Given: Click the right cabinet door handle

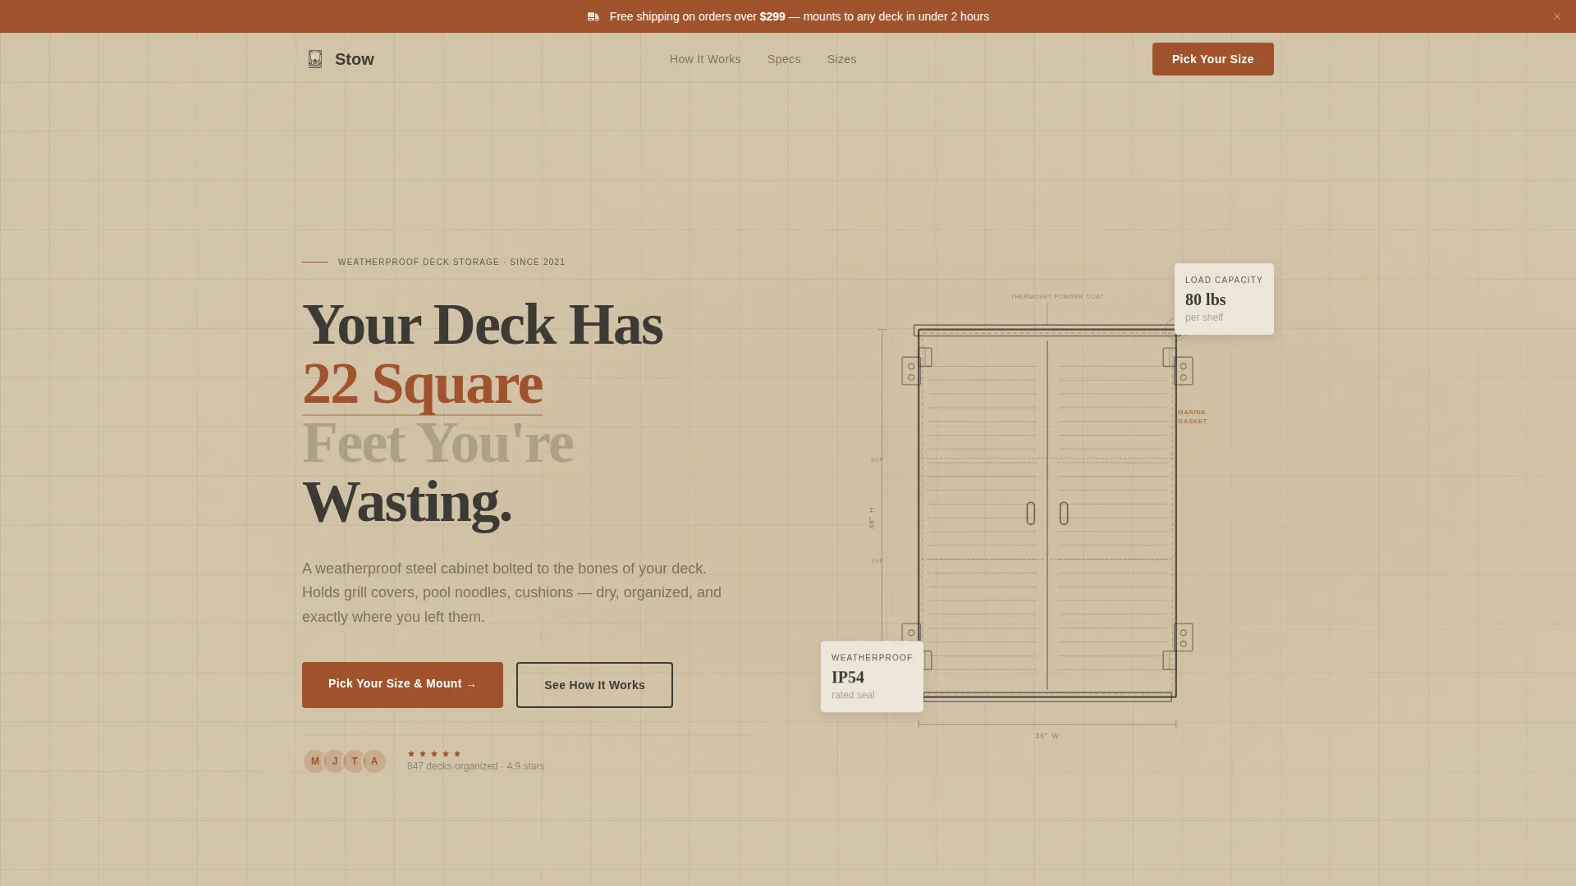Looking at the screenshot, I should [1064, 514].
